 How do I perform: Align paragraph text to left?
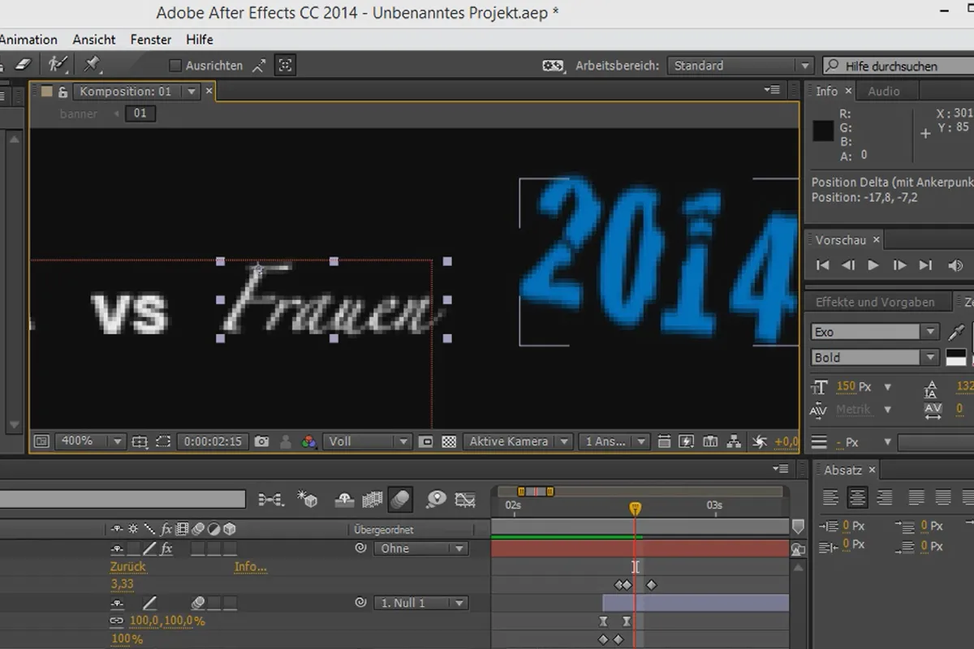click(x=831, y=497)
